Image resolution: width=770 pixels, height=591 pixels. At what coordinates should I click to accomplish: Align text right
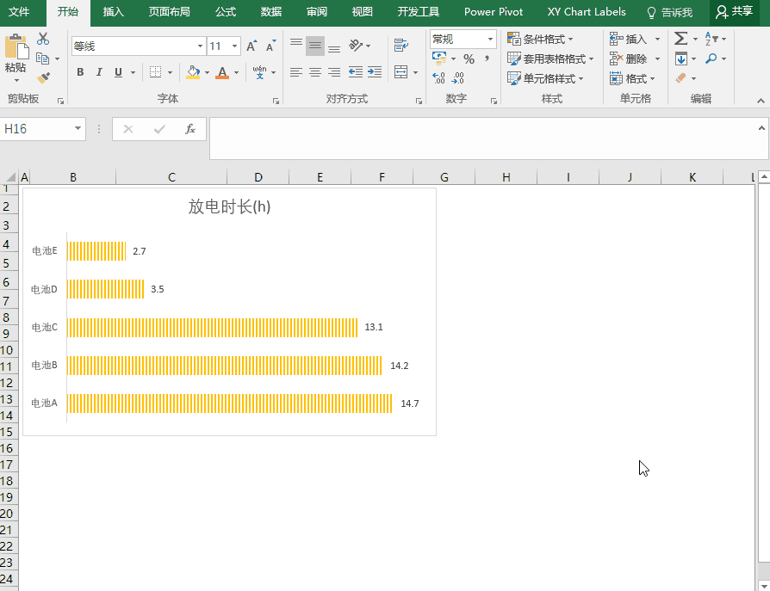coord(334,72)
